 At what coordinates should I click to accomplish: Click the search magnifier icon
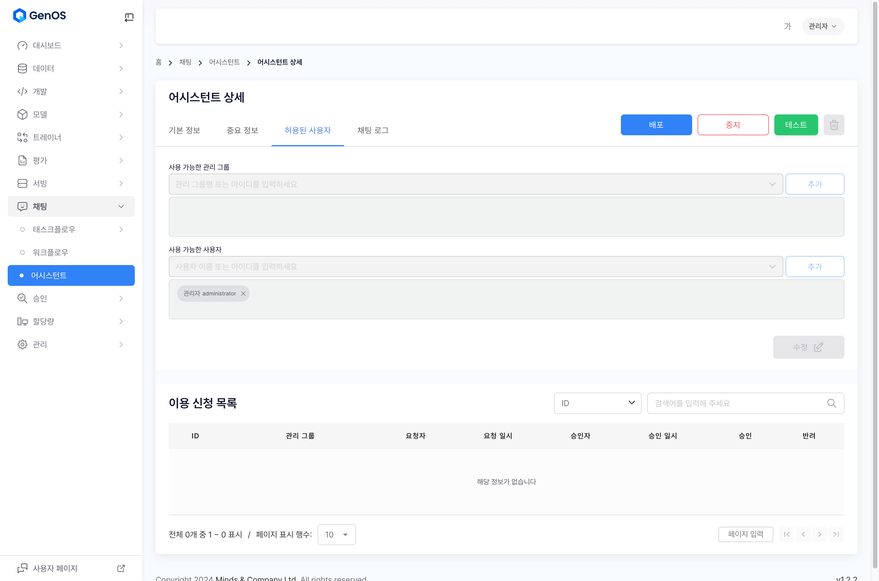832,403
